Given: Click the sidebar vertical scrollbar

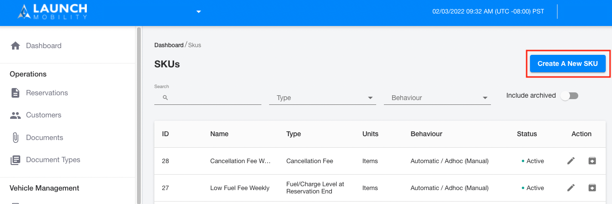Looking at the screenshot, I should click(139, 115).
